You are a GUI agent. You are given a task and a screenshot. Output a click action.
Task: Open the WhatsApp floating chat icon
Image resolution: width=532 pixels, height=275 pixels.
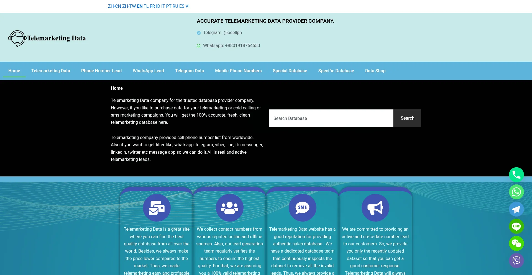[516, 192]
